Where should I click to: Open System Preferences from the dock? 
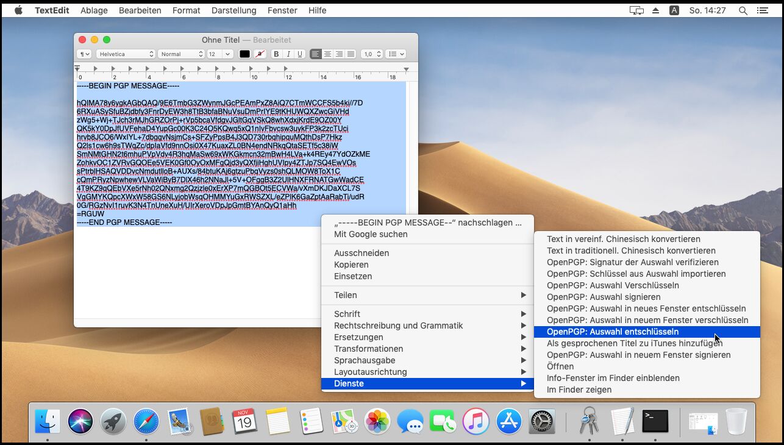pos(541,421)
